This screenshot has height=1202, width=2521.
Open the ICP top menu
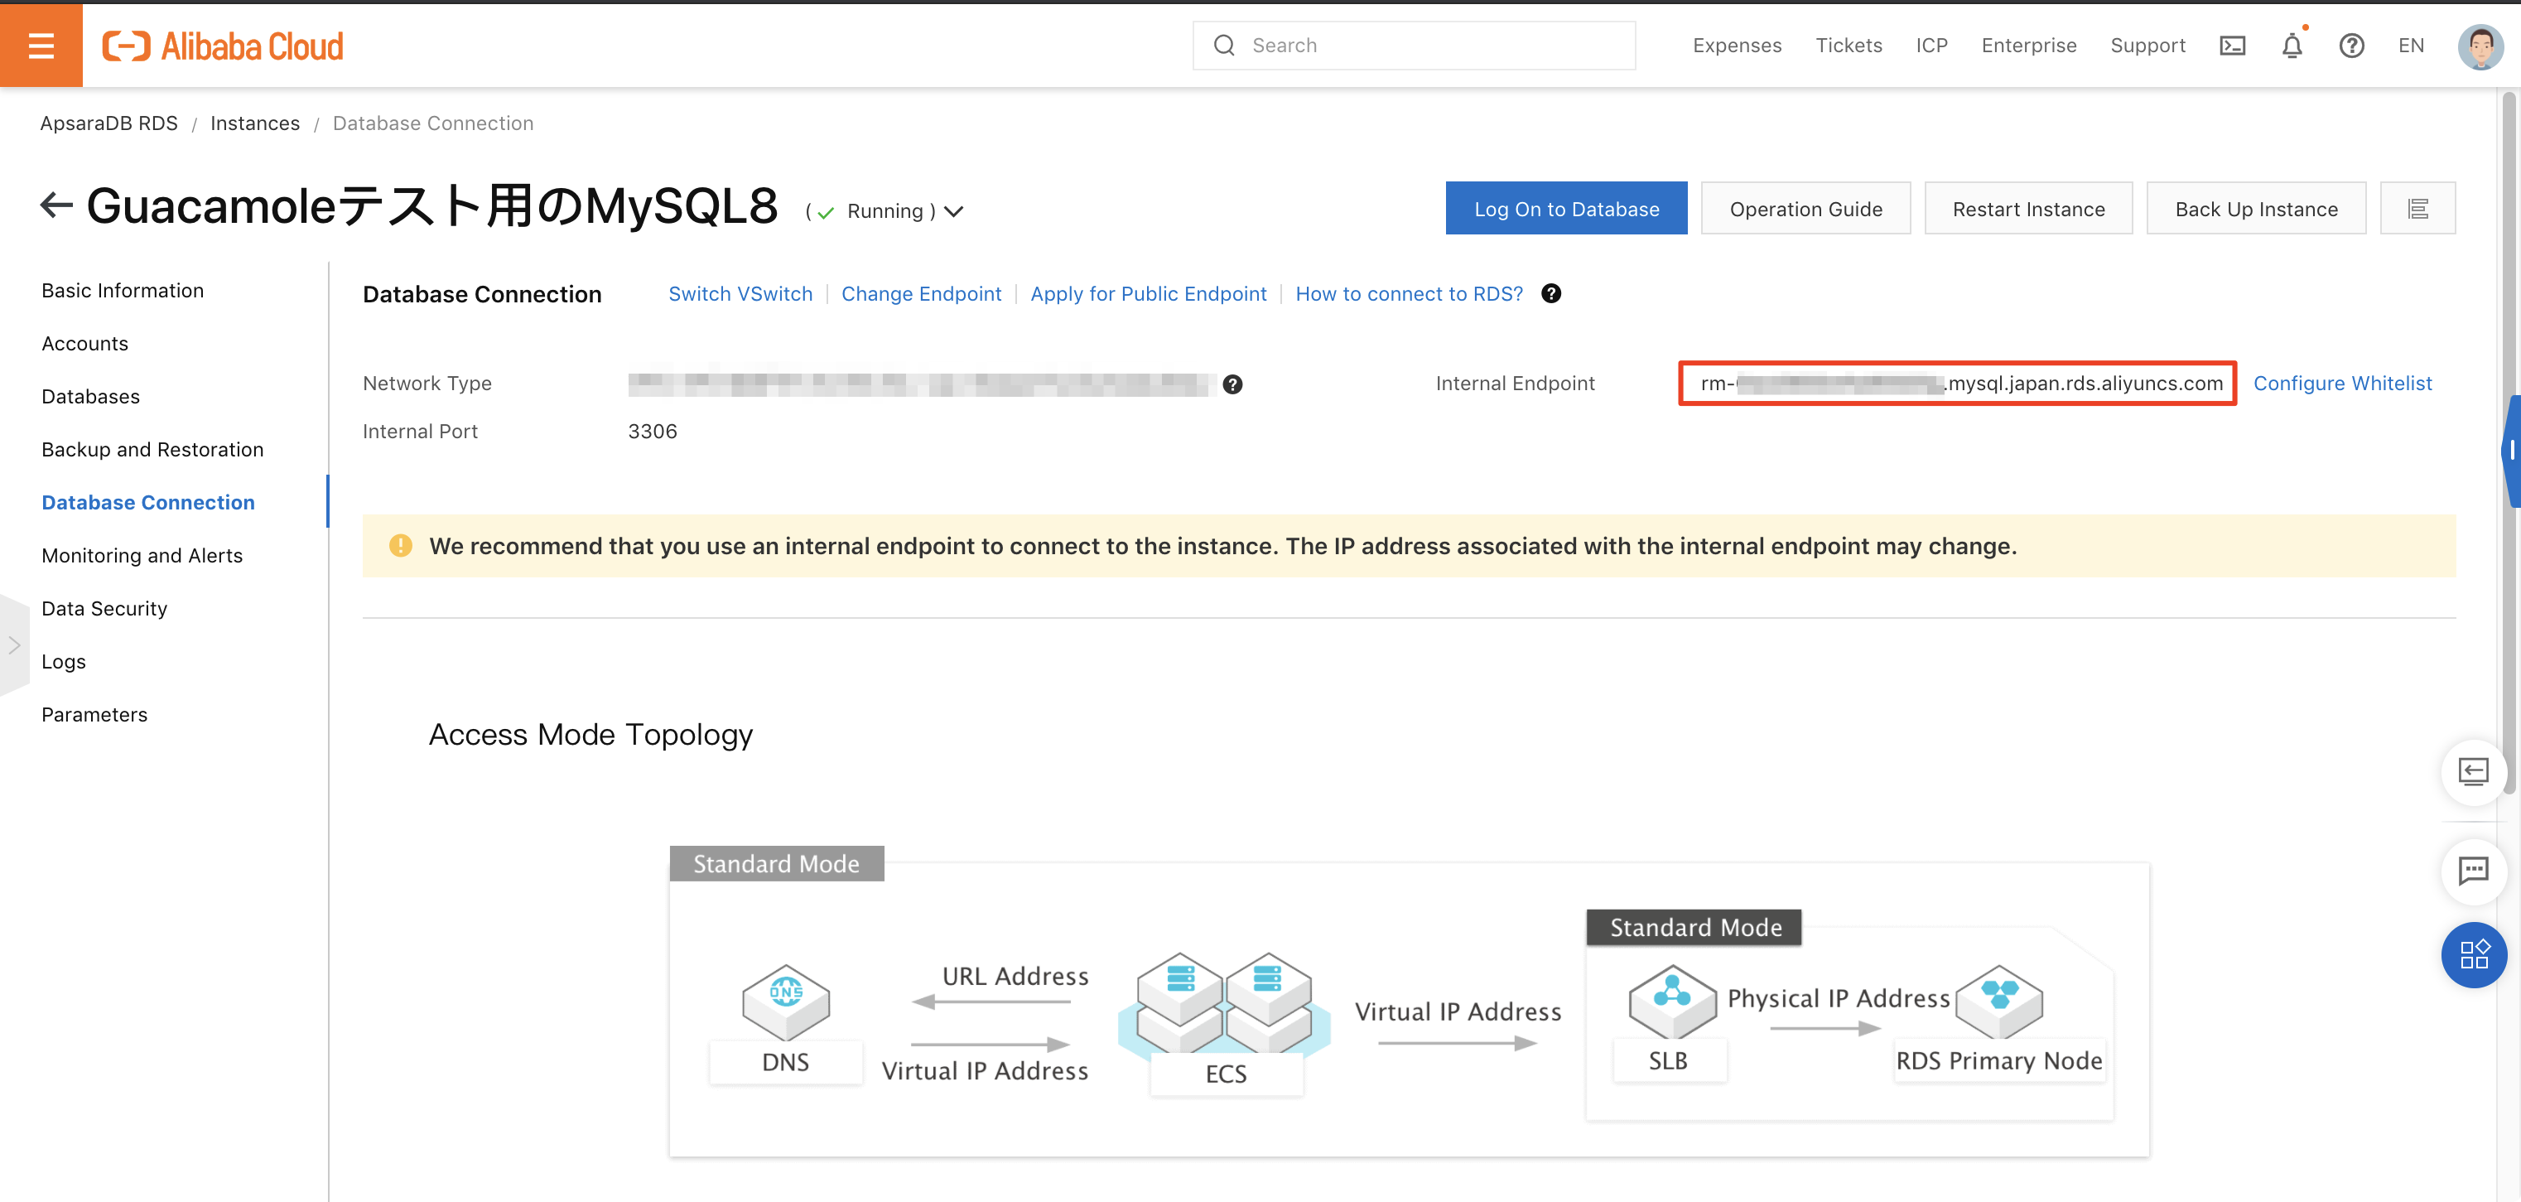click(1932, 46)
